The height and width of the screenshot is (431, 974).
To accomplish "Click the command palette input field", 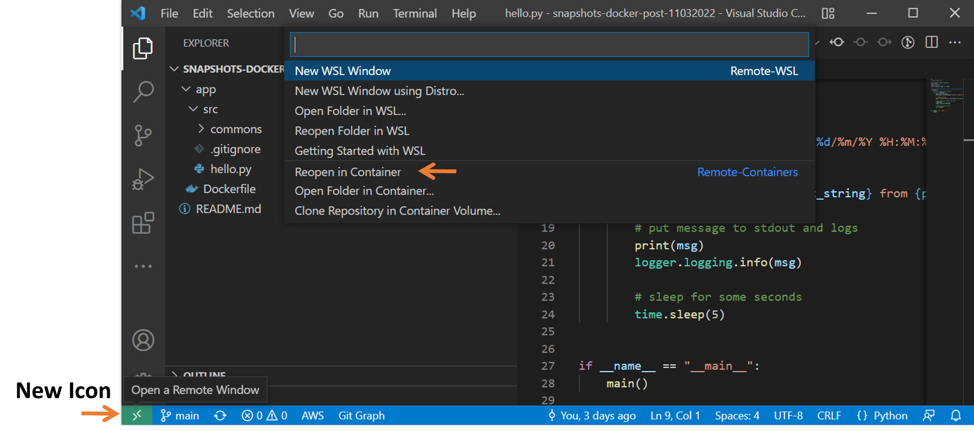I will pyautogui.click(x=549, y=44).
